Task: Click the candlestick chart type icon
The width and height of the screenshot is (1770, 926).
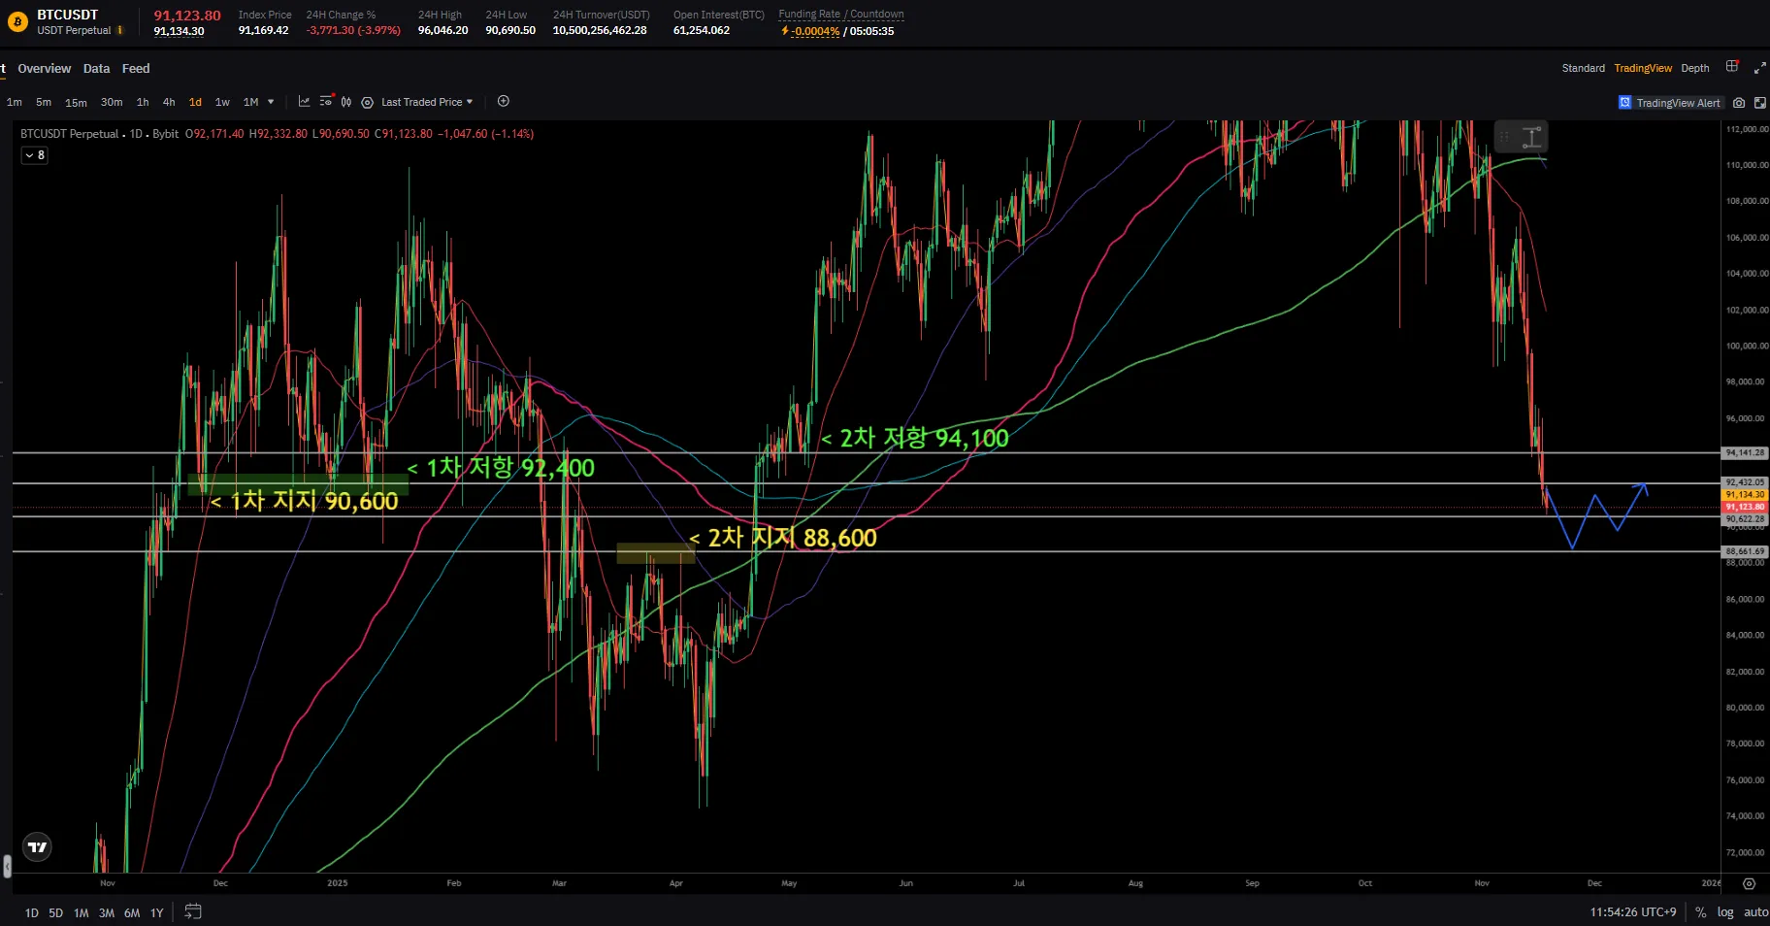Action: coord(346,102)
